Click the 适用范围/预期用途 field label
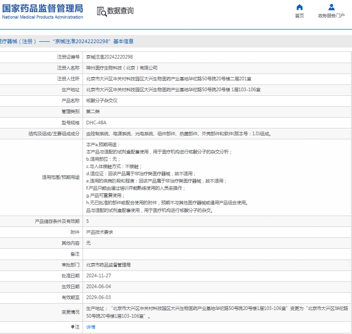Screen dimensions: 352x334 61,177
